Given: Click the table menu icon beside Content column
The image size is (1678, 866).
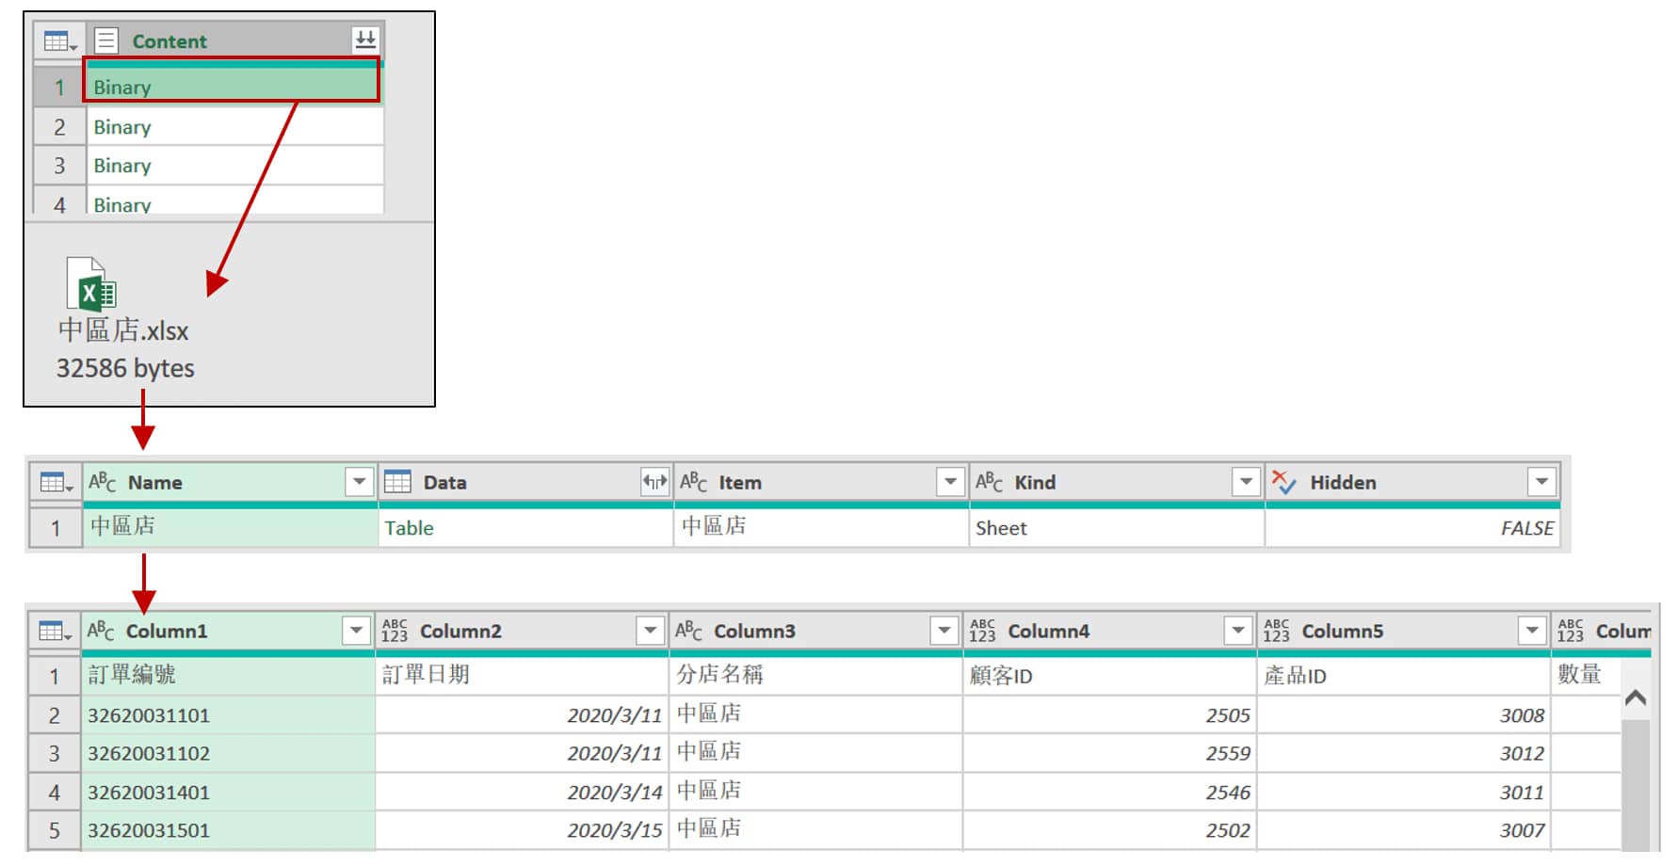Looking at the screenshot, I should pyautogui.click(x=59, y=41).
